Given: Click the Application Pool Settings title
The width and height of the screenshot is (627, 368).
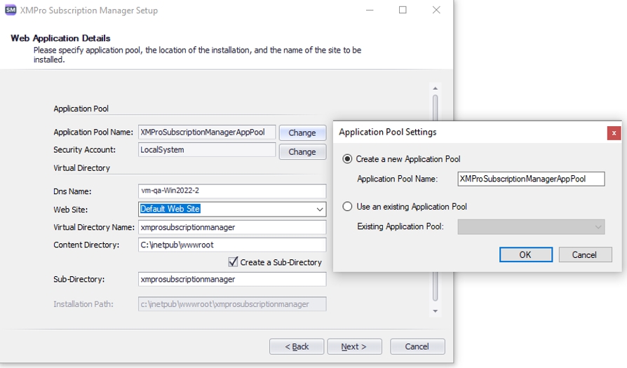Looking at the screenshot, I should pos(387,132).
